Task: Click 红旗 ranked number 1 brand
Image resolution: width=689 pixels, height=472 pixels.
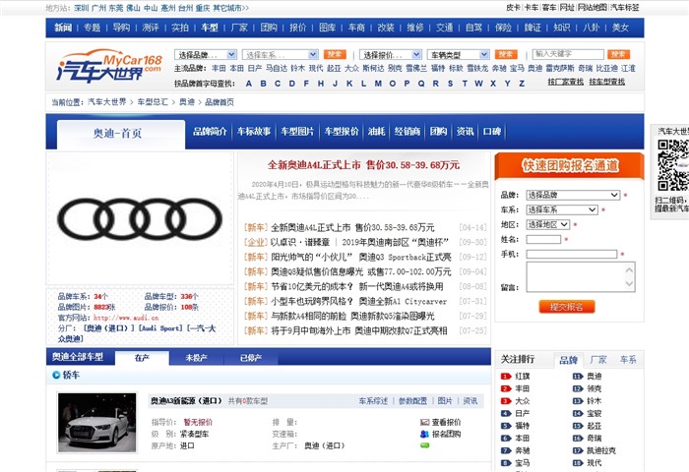Action: click(x=523, y=377)
